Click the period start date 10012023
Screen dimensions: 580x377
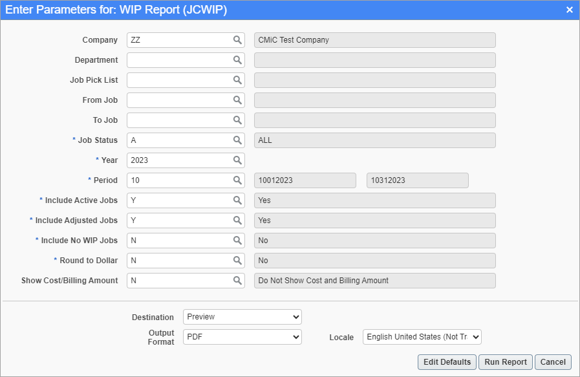[305, 180]
